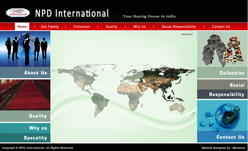This screenshot has height=151, width=248.
Task: Click the NPD International header title text
Action: coord(72,13)
